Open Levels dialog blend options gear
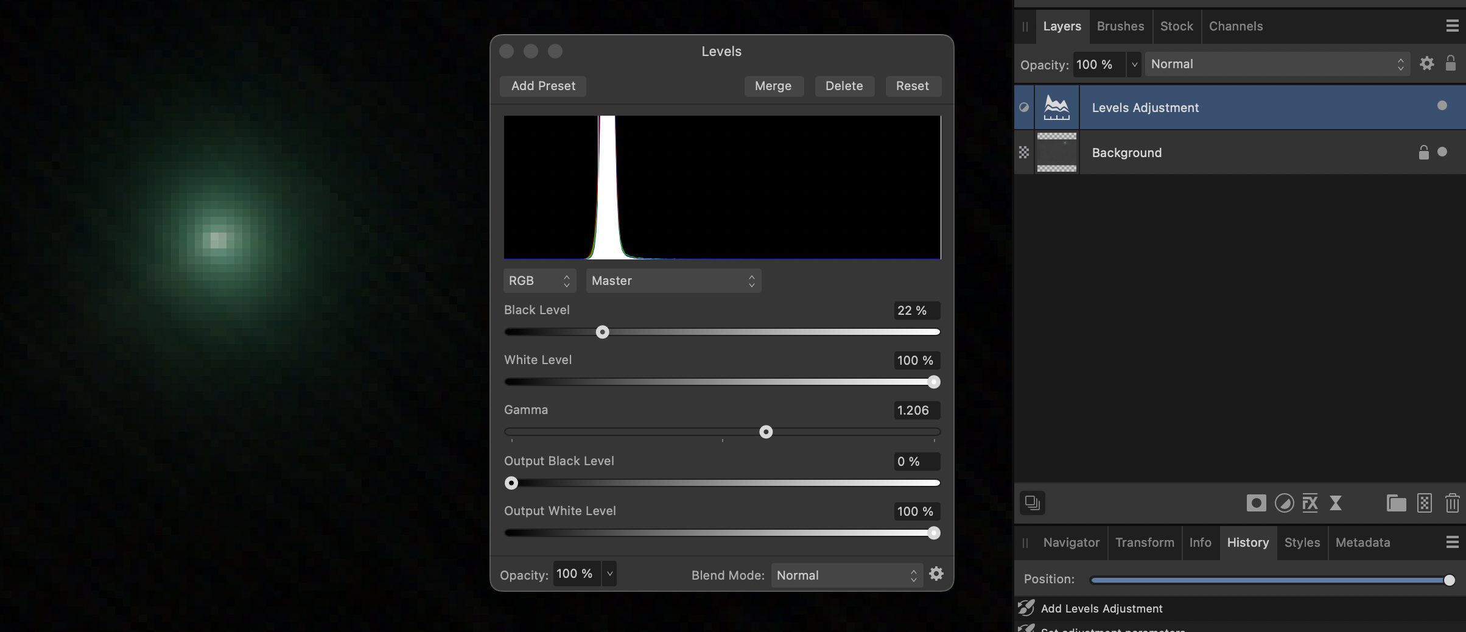 point(936,574)
